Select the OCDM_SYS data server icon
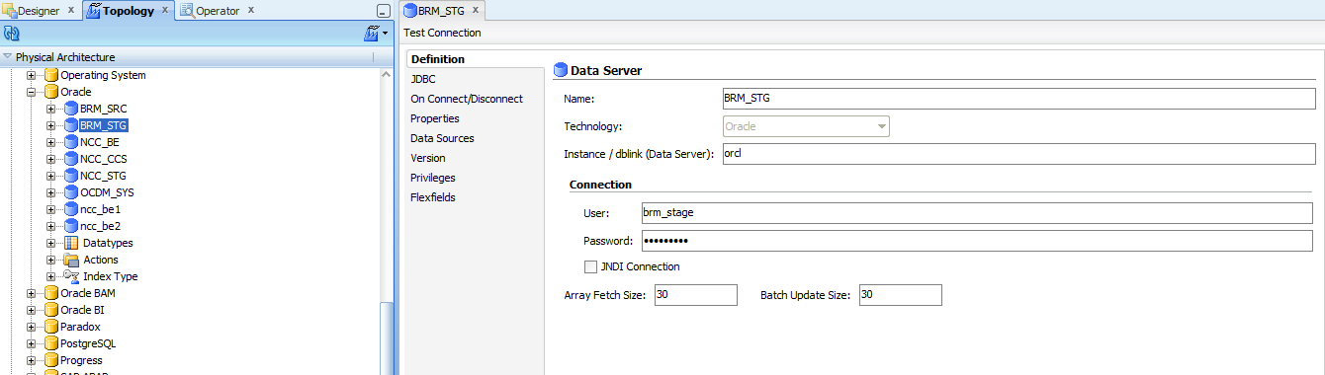Screen dimensions: 1325x375 [x=70, y=192]
